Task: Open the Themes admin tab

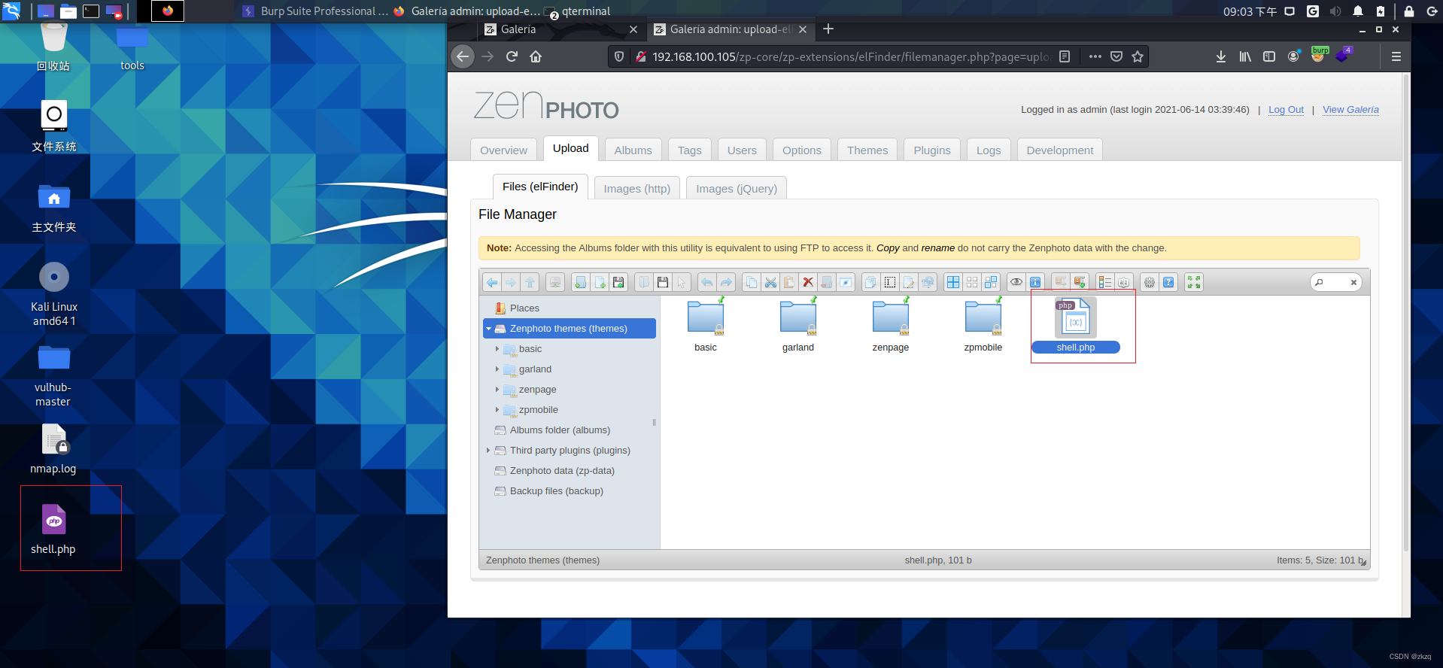Action: point(867,150)
